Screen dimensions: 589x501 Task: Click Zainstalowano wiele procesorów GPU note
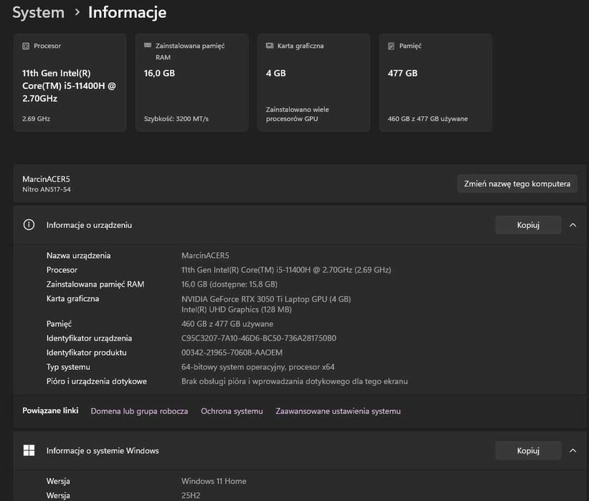(297, 114)
